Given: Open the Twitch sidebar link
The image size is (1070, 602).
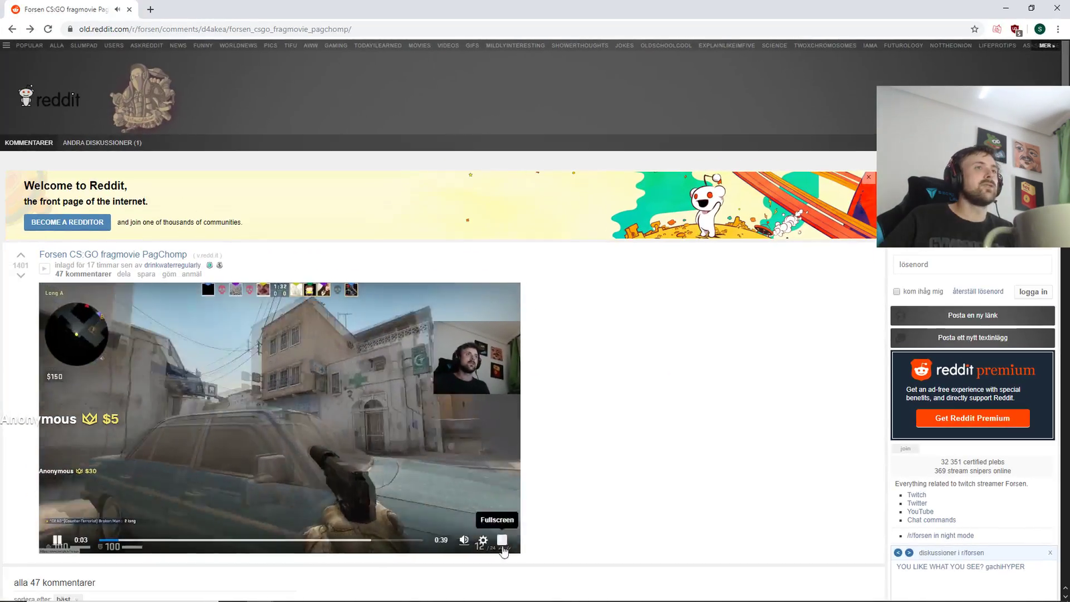Looking at the screenshot, I should tap(917, 495).
